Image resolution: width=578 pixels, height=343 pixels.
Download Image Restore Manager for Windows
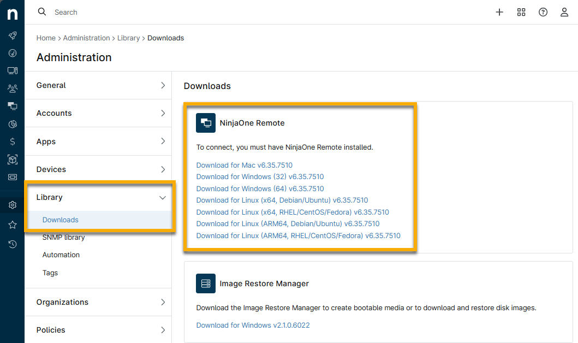[x=253, y=326]
